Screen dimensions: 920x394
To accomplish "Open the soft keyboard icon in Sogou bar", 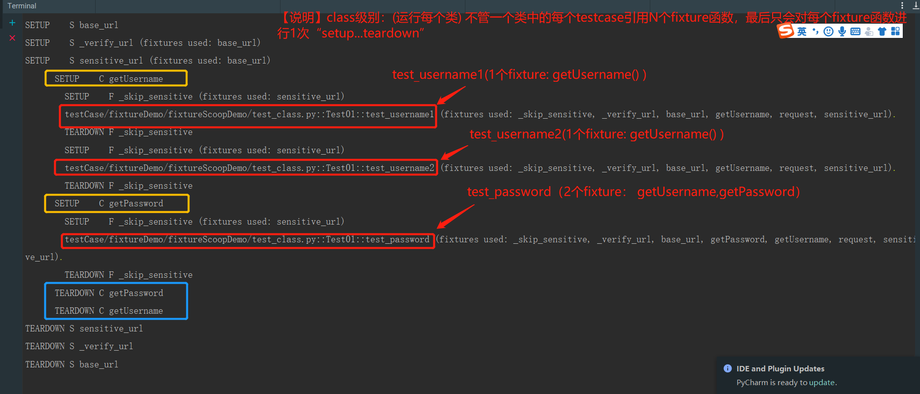I will (855, 32).
